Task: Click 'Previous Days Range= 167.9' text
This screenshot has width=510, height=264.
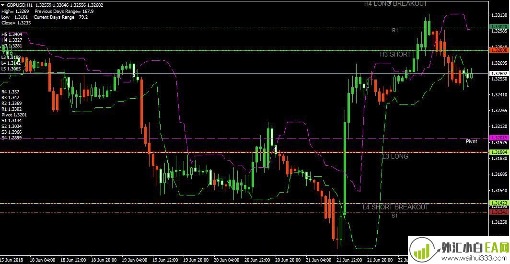Action: 64,11
